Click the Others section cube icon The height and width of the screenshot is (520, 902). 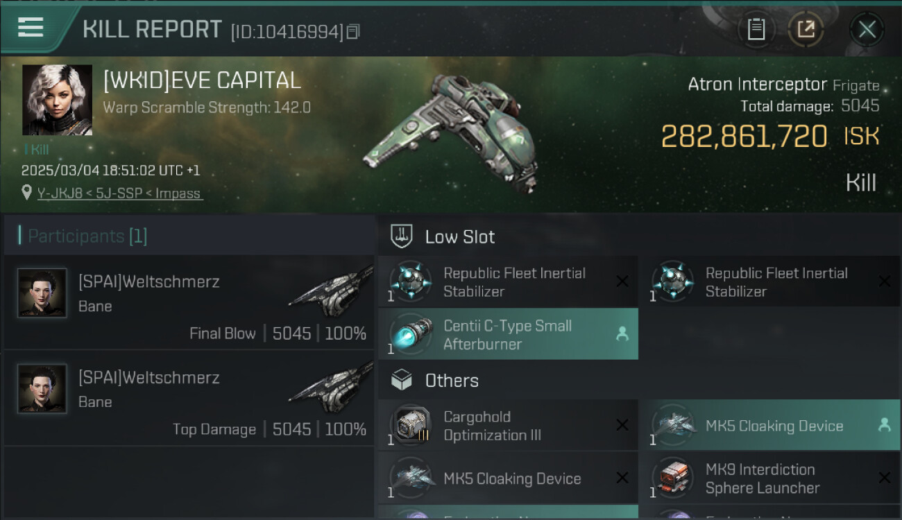click(402, 380)
